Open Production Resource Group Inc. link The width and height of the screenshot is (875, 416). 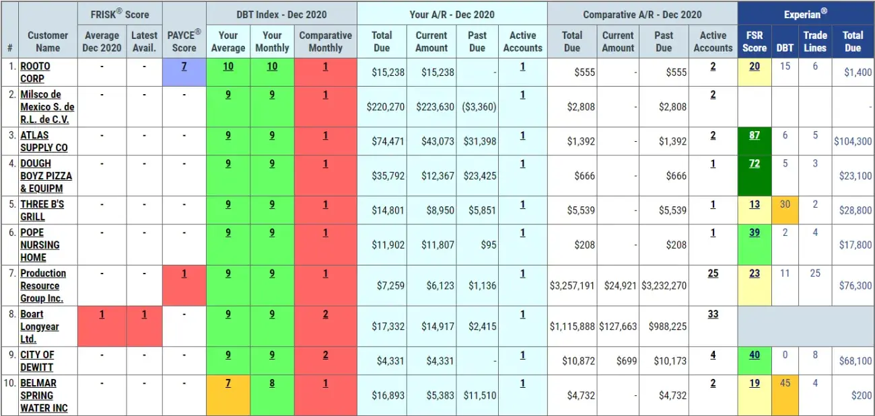[x=43, y=286]
